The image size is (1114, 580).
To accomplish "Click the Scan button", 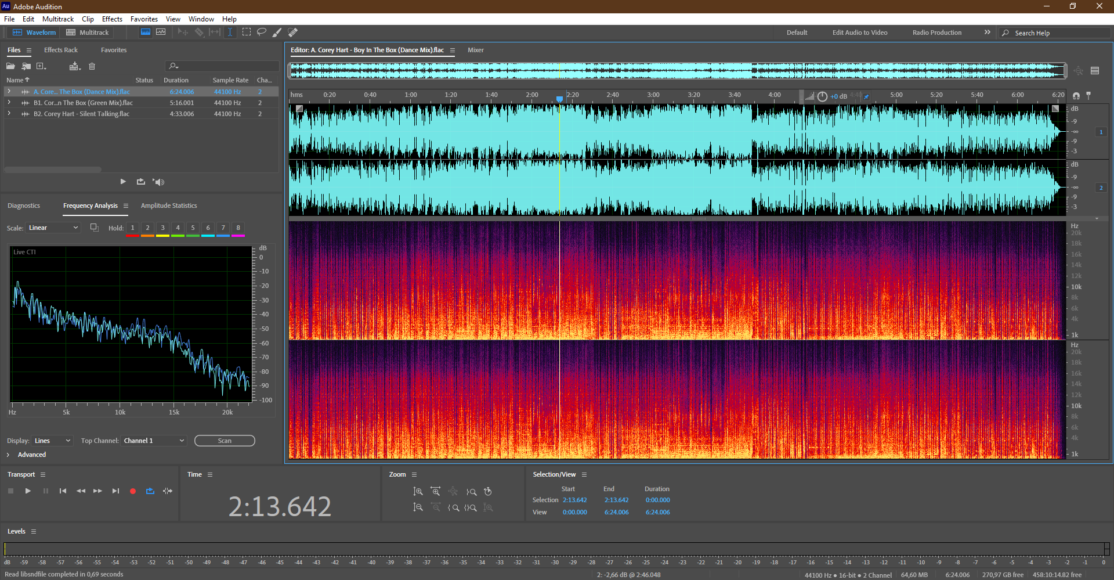I will click(x=225, y=441).
